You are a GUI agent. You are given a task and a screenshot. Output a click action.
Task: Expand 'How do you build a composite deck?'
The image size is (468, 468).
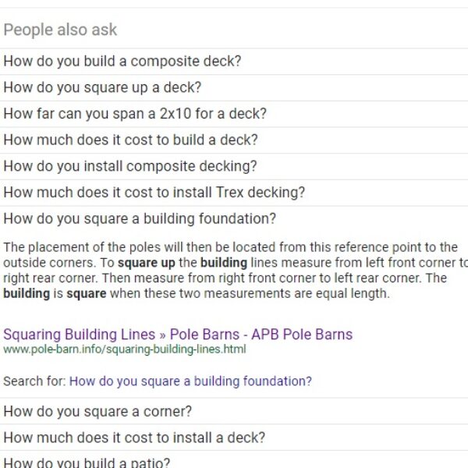click(x=122, y=61)
